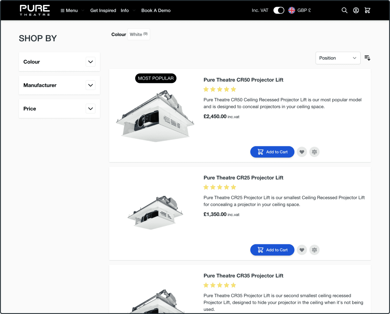The image size is (390, 314).
Task: Click the CR50 projector lift image
Action: [155, 116]
